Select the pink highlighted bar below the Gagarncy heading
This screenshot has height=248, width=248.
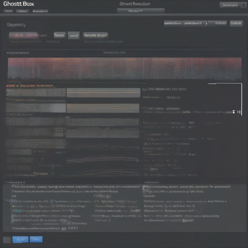click(x=23, y=35)
